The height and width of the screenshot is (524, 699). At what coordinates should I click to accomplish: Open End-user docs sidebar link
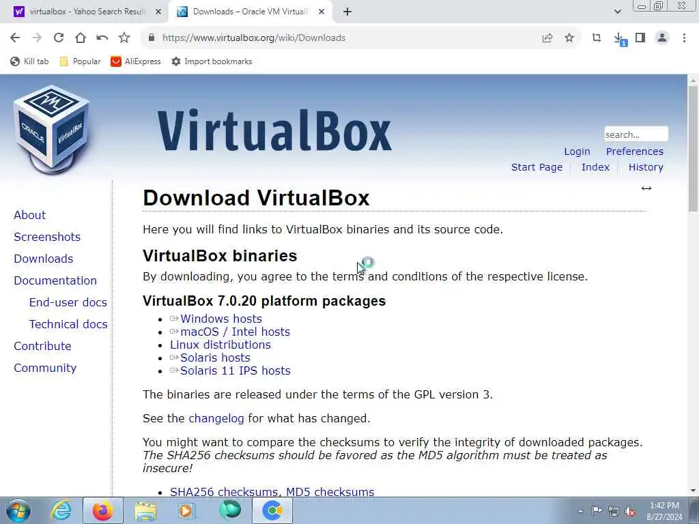pos(68,302)
